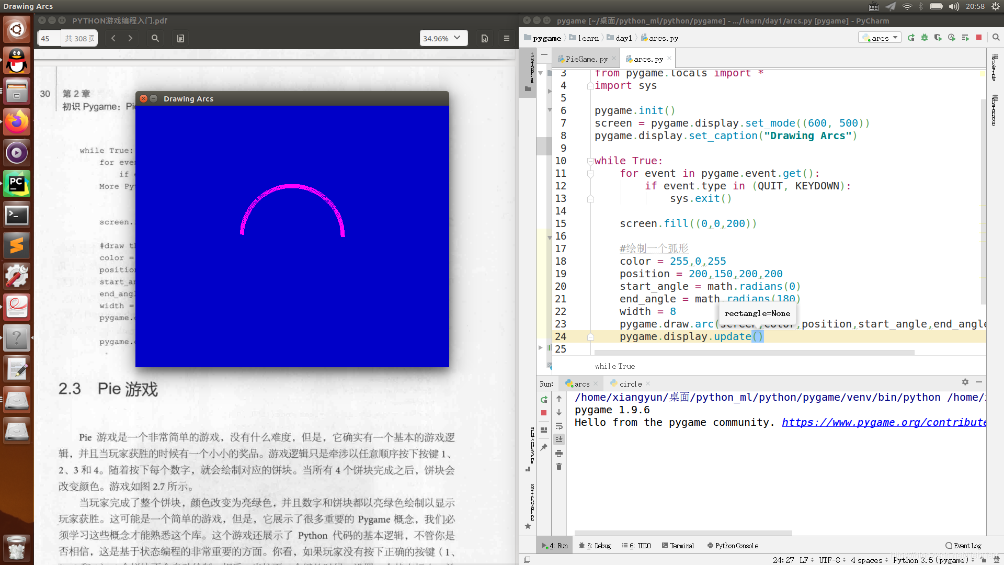Open the Python Console tool window
Viewport: 1004px width, 565px height.
tap(733, 546)
